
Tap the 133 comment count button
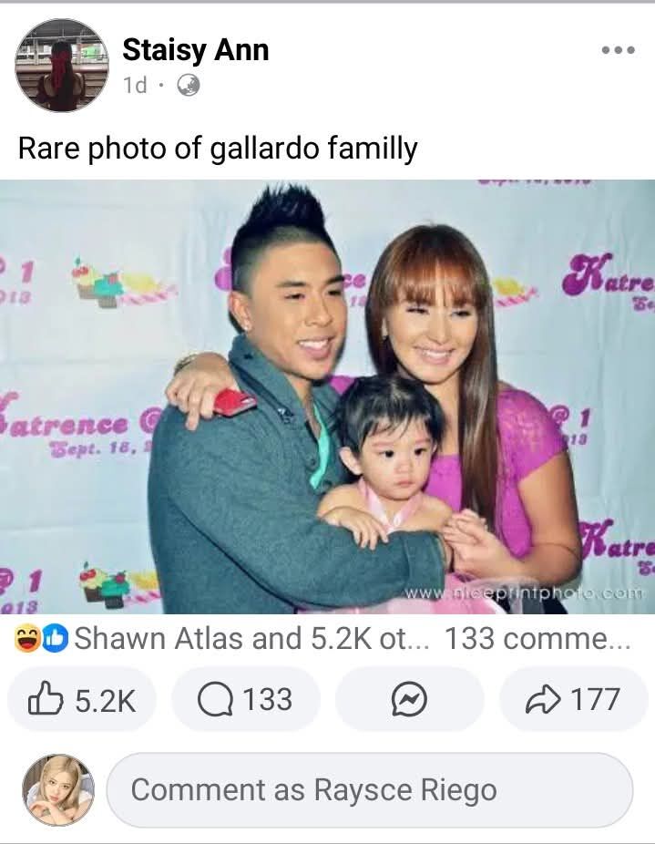pyautogui.click(x=246, y=699)
